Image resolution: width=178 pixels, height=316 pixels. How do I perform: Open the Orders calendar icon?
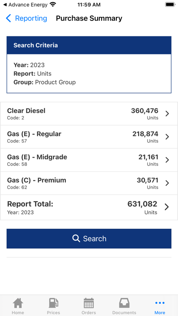pos(89,303)
